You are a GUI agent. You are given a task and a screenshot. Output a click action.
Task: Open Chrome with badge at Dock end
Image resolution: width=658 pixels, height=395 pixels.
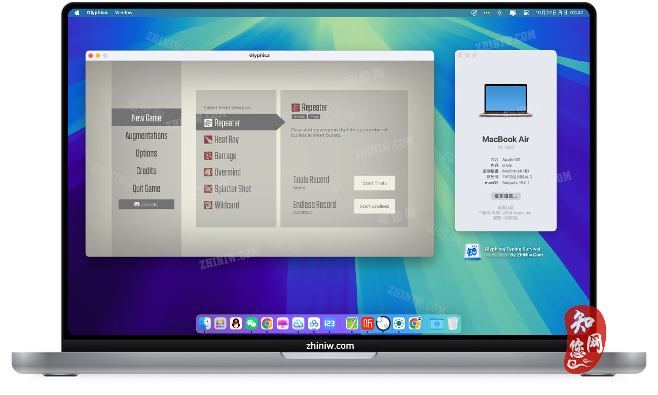click(x=415, y=324)
